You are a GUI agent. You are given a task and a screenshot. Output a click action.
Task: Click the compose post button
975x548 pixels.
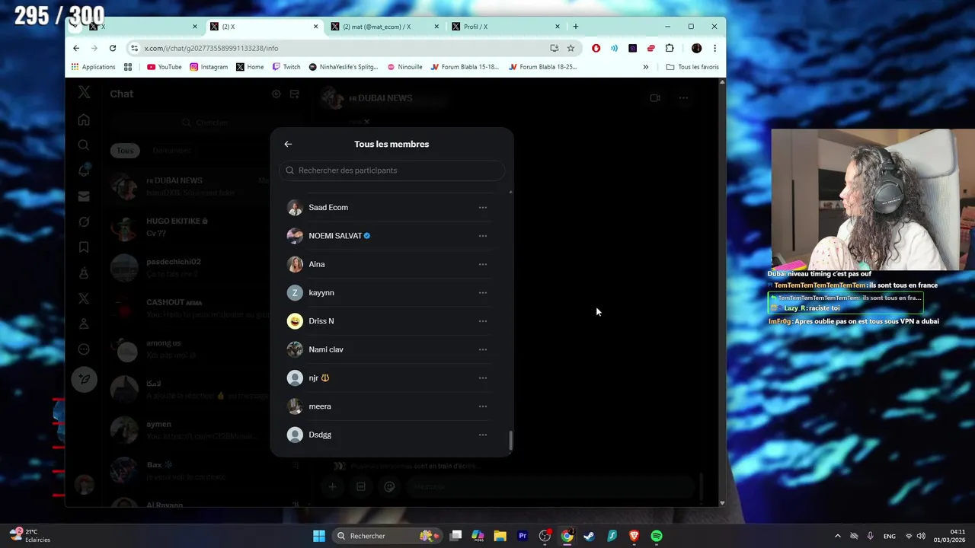84,379
